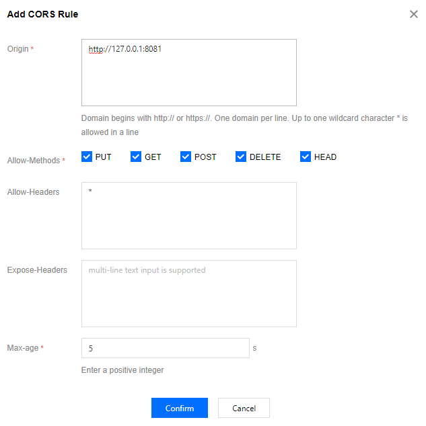426x426 pixels.
Task: Click the POST label text
Action: (205, 157)
